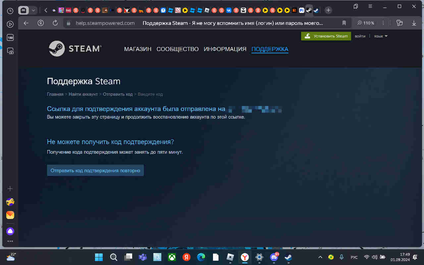
Task: Click the site lock security icon
Action: click(x=69, y=23)
